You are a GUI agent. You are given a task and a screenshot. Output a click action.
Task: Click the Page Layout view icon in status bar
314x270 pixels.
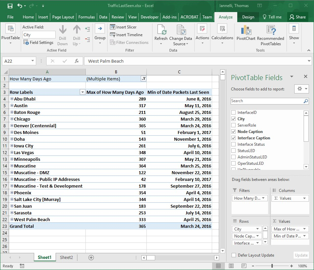(x=231, y=266)
